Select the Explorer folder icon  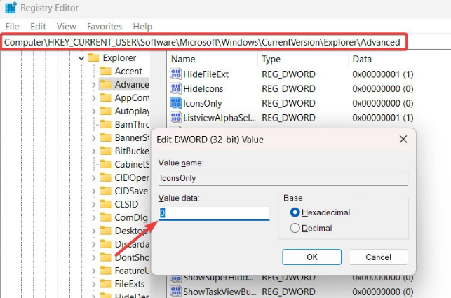click(93, 57)
